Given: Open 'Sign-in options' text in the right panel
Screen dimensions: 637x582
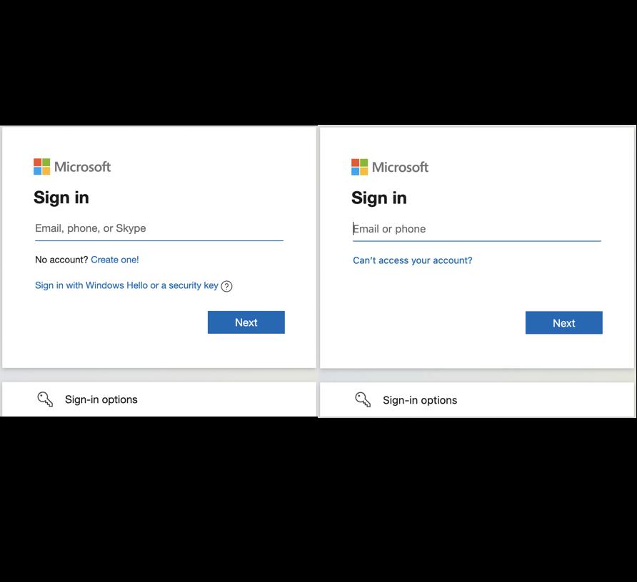Looking at the screenshot, I should point(419,400).
